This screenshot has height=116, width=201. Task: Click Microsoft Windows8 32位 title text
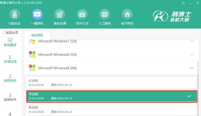(x=57, y=55)
